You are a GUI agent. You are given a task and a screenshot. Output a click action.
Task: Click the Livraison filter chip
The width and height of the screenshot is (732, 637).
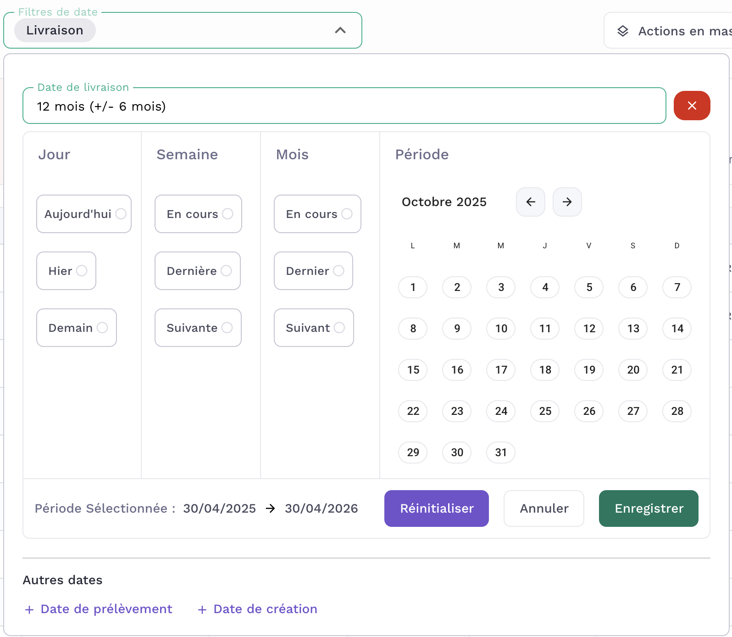(55, 30)
